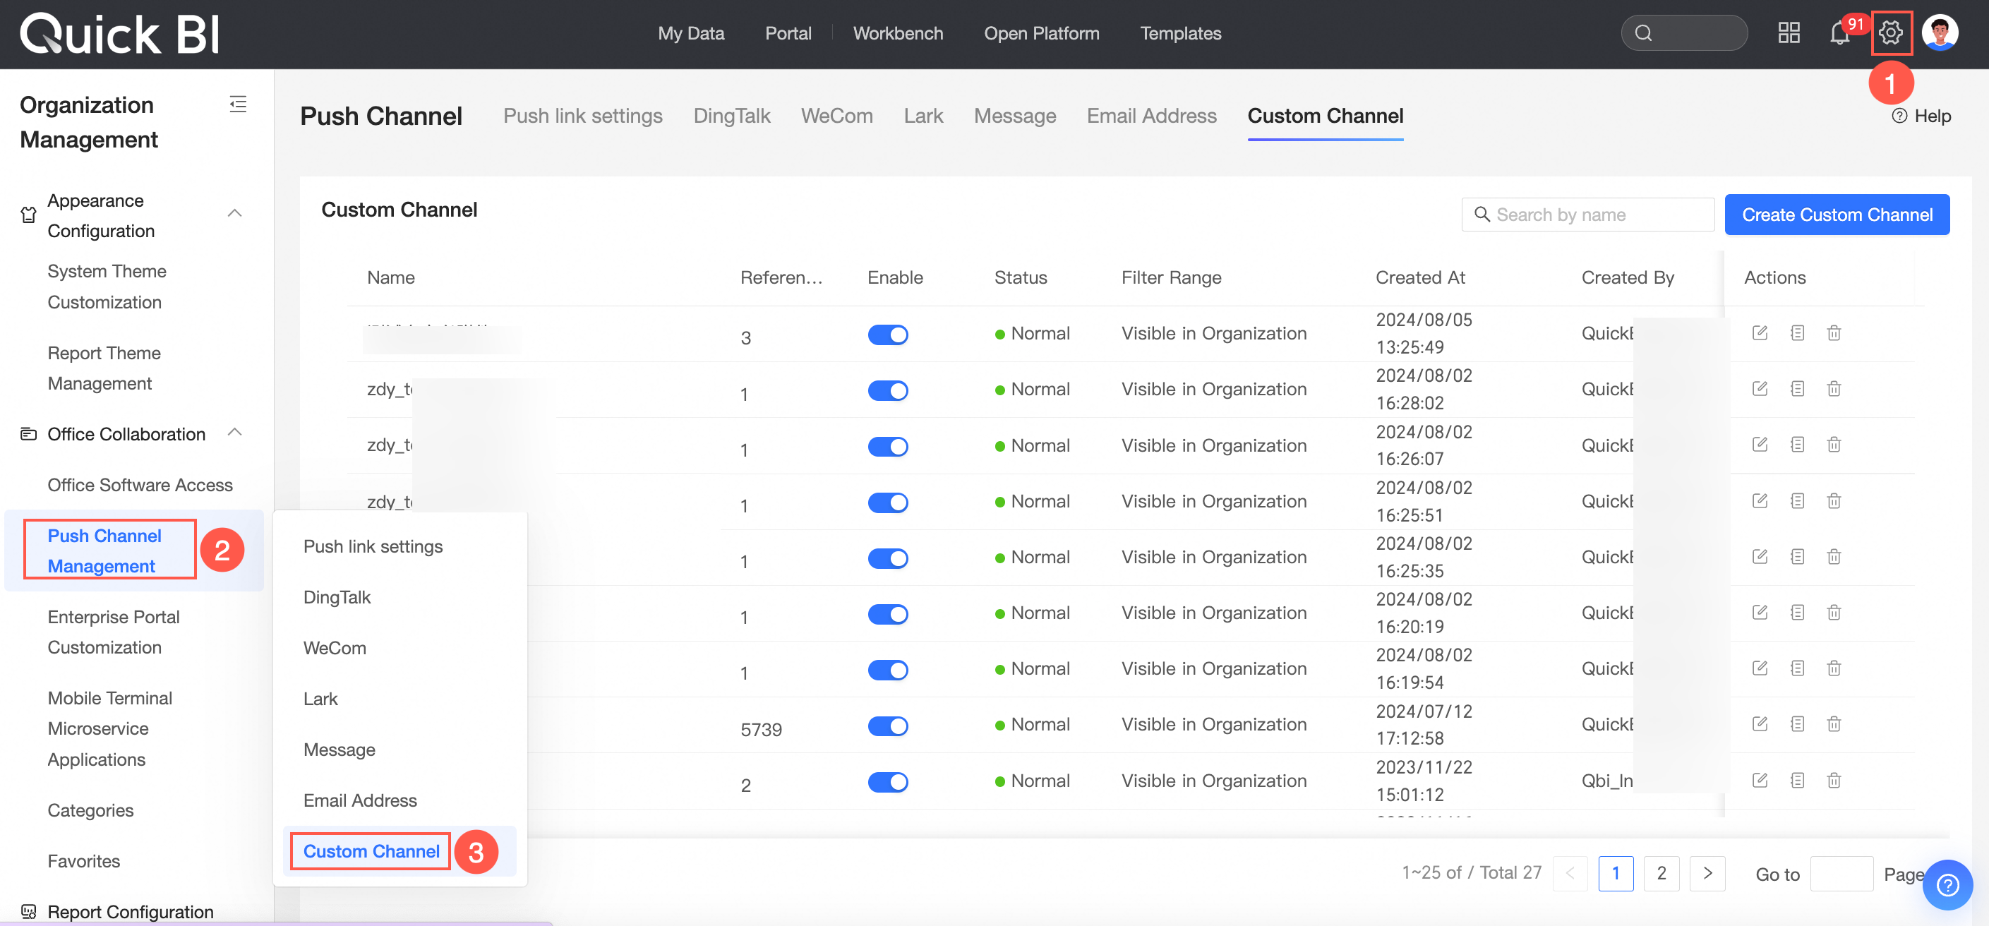Disable the toggle for the first channel row

(888, 335)
